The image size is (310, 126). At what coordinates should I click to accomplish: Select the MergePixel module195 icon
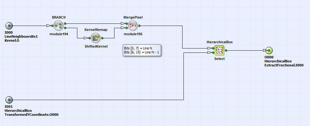click(x=133, y=25)
